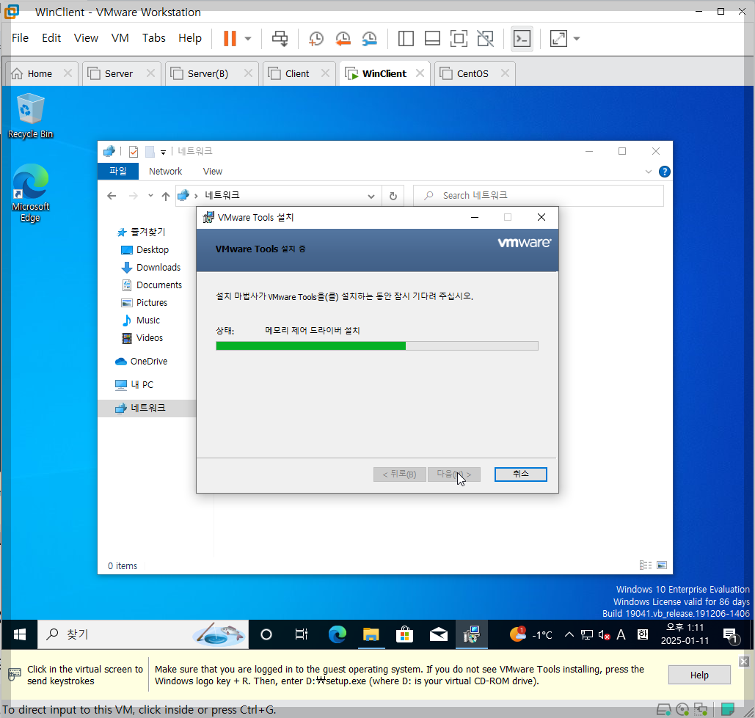Open the Recycle Bin desktop icon
The height and width of the screenshot is (718, 755).
coord(30,116)
